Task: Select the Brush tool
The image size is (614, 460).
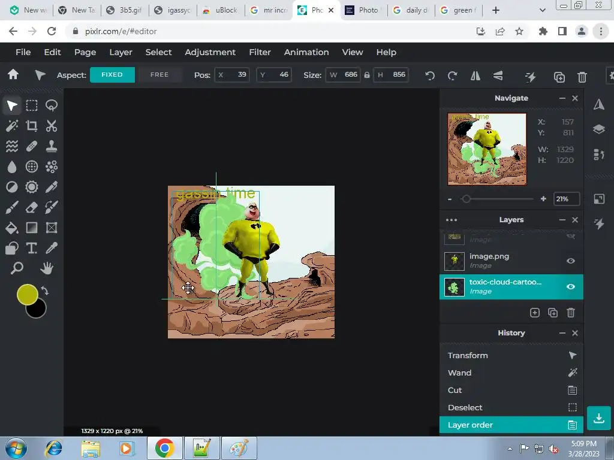Action: point(12,207)
